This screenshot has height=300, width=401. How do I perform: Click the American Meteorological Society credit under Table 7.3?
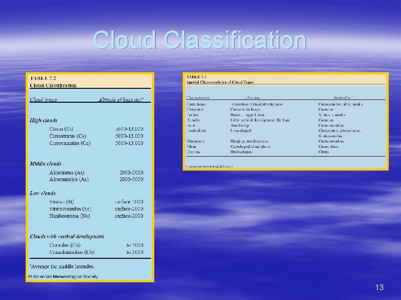click(209, 166)
